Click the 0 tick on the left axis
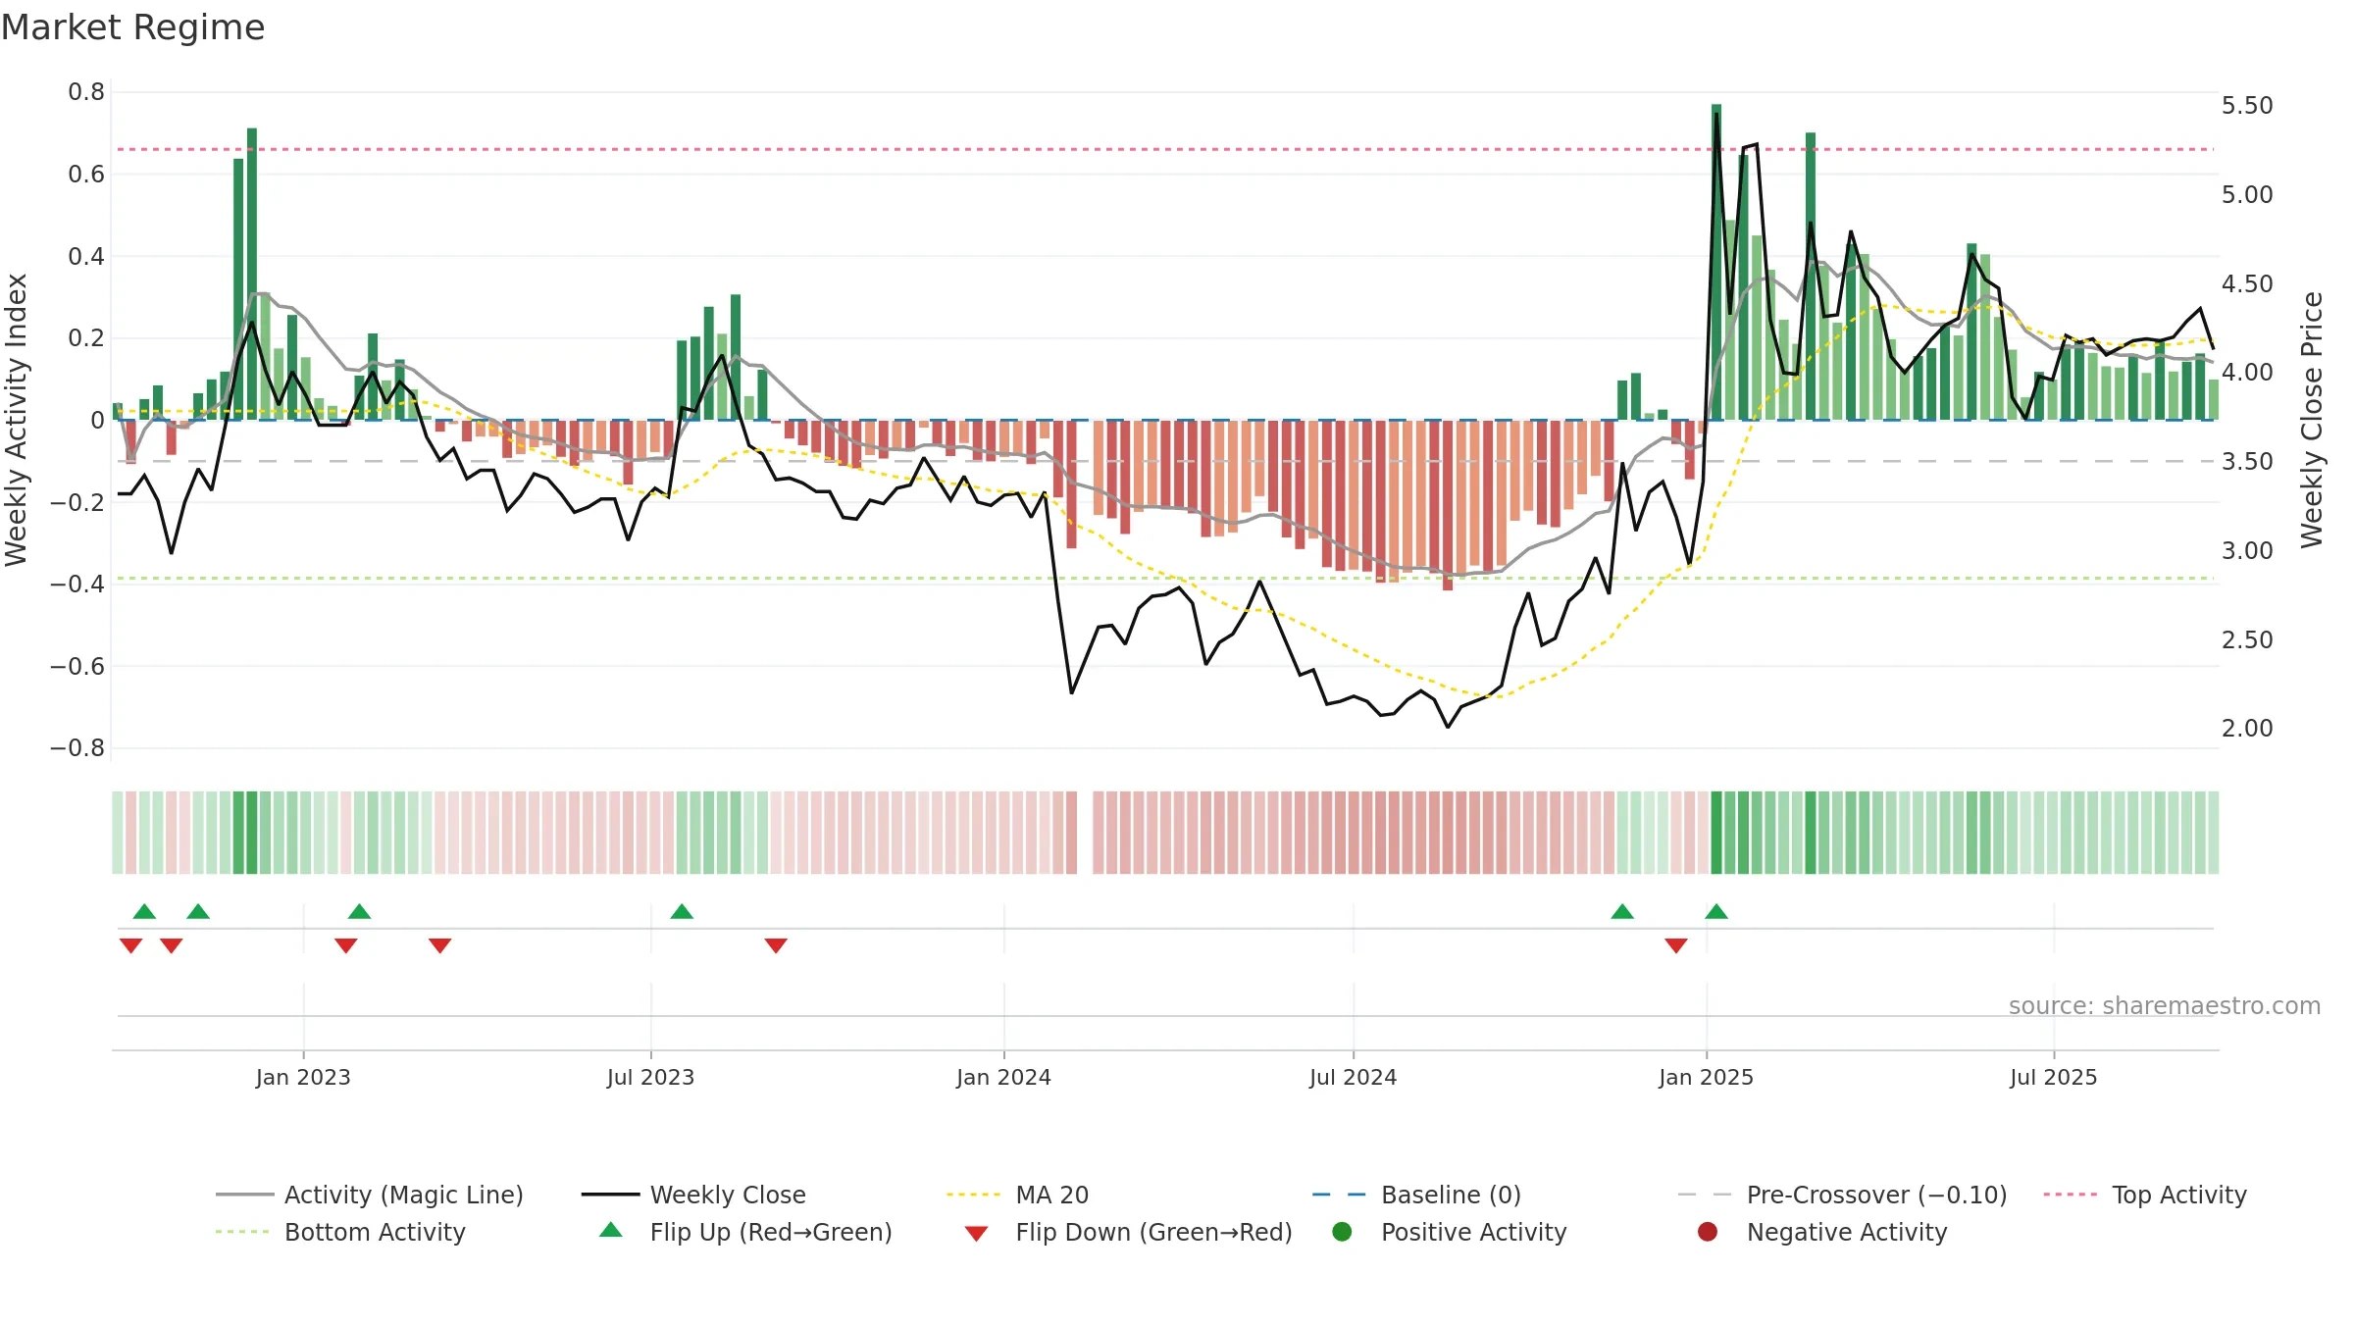 coord(97,421)
